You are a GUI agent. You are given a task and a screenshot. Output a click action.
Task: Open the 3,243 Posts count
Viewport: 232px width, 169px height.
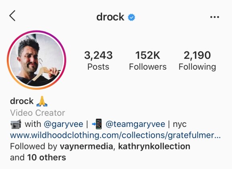(x=98, y=60)
